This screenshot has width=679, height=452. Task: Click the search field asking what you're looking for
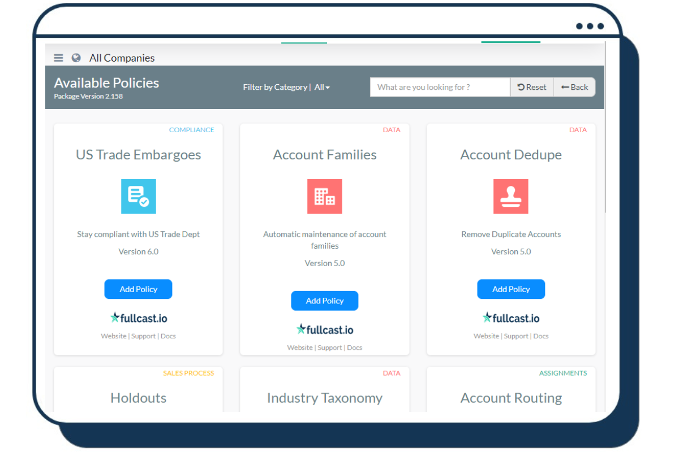[x=440, y=87]
